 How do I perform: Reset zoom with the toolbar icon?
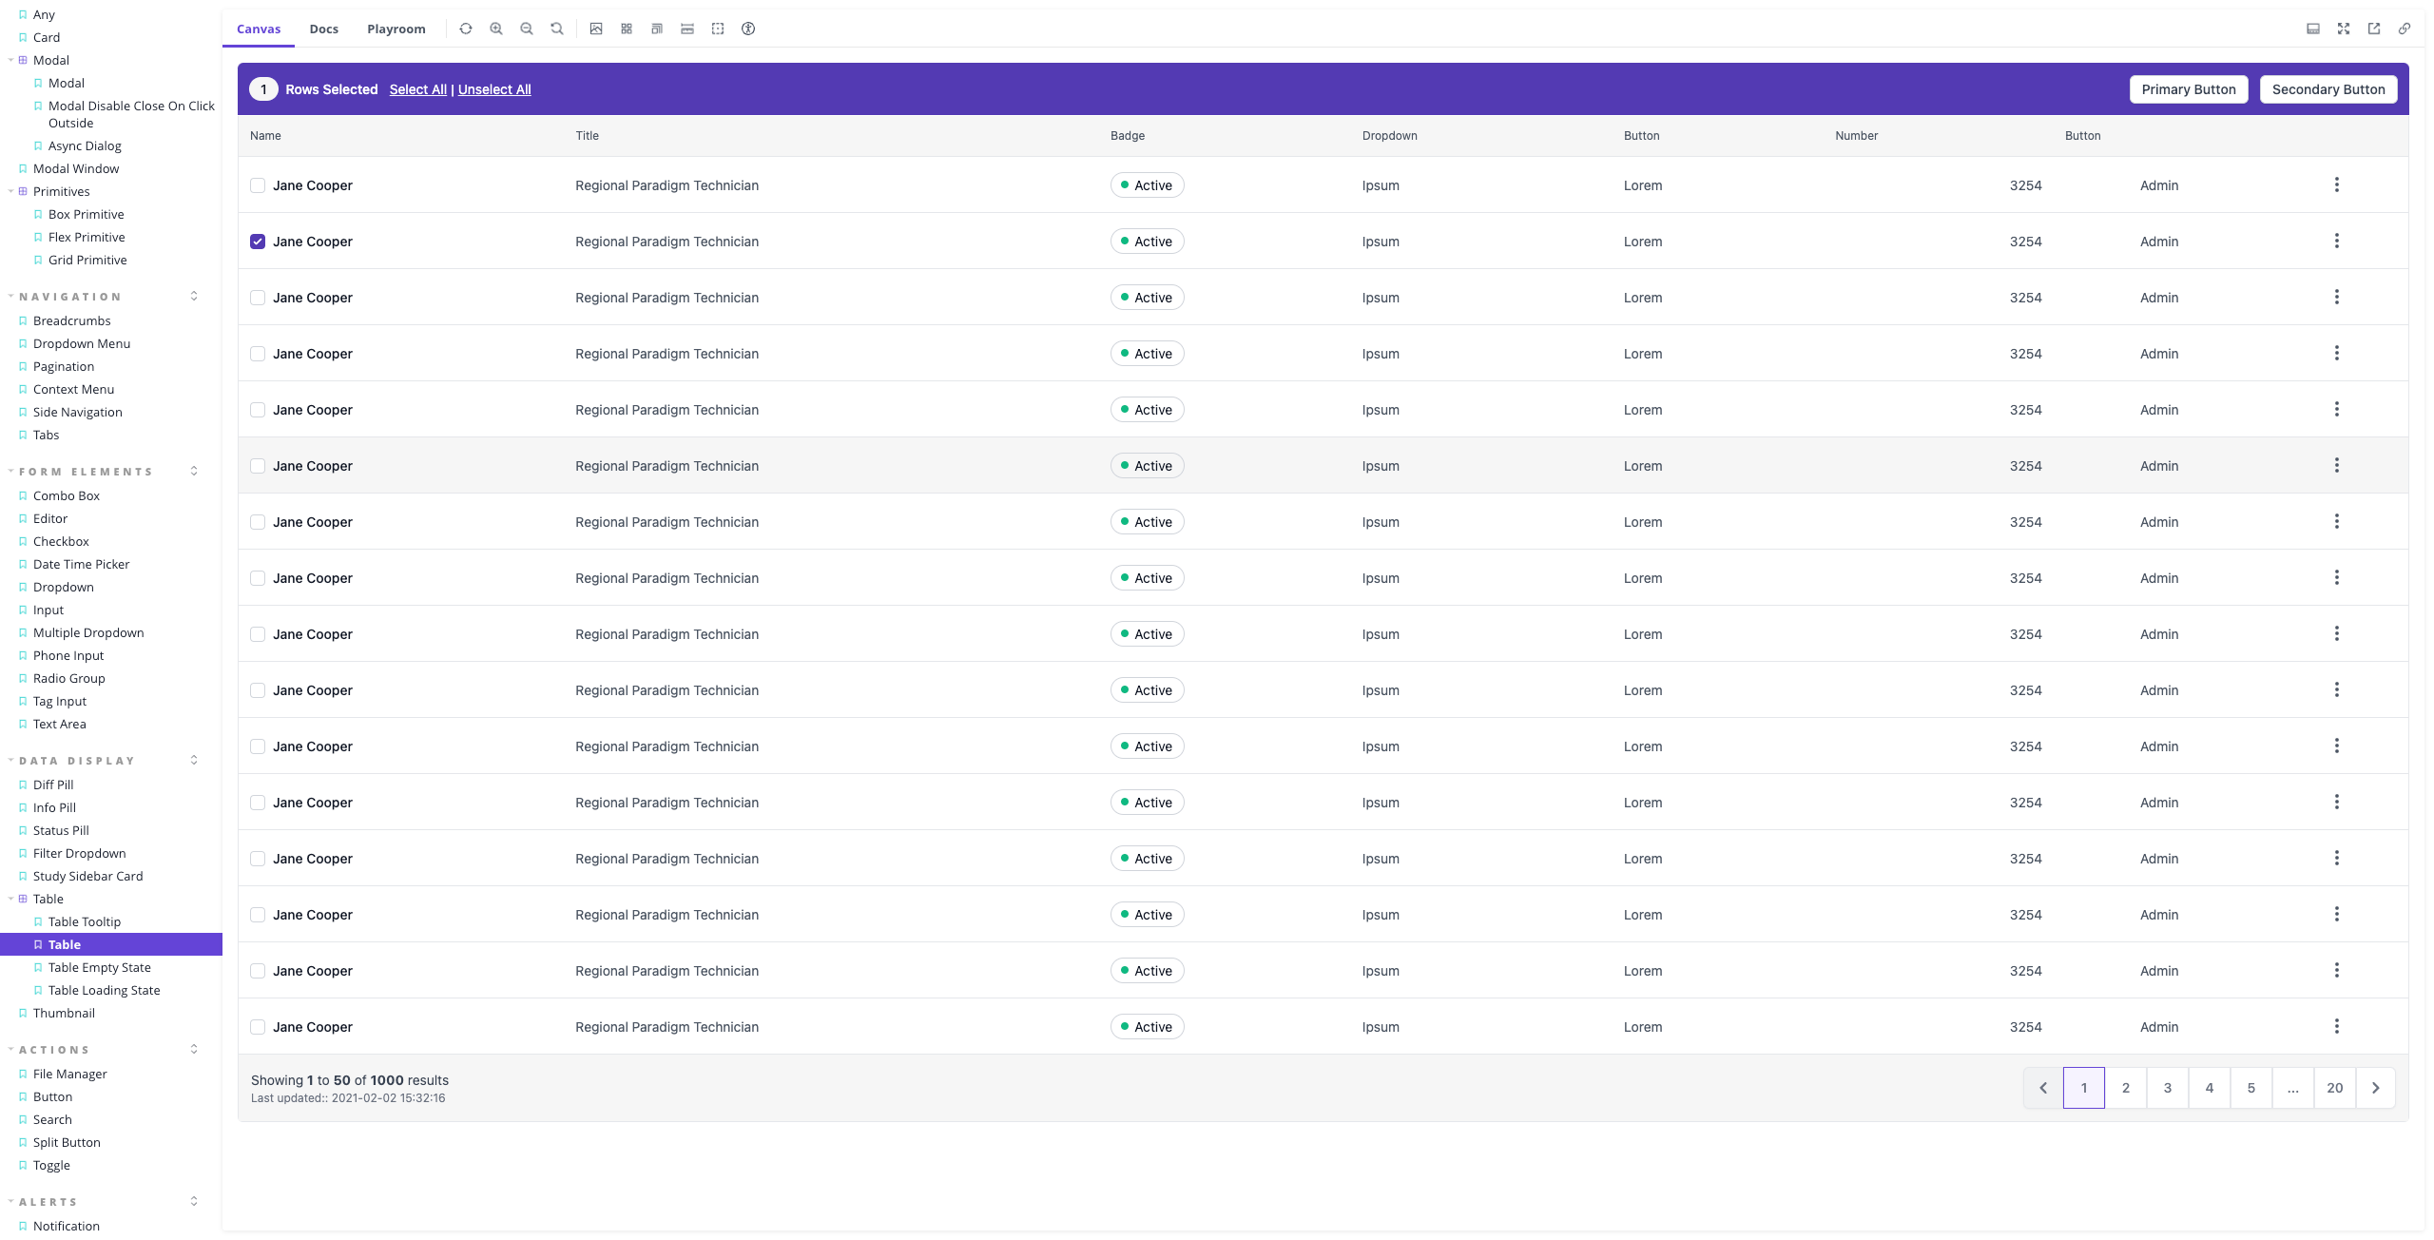(557, 29)
